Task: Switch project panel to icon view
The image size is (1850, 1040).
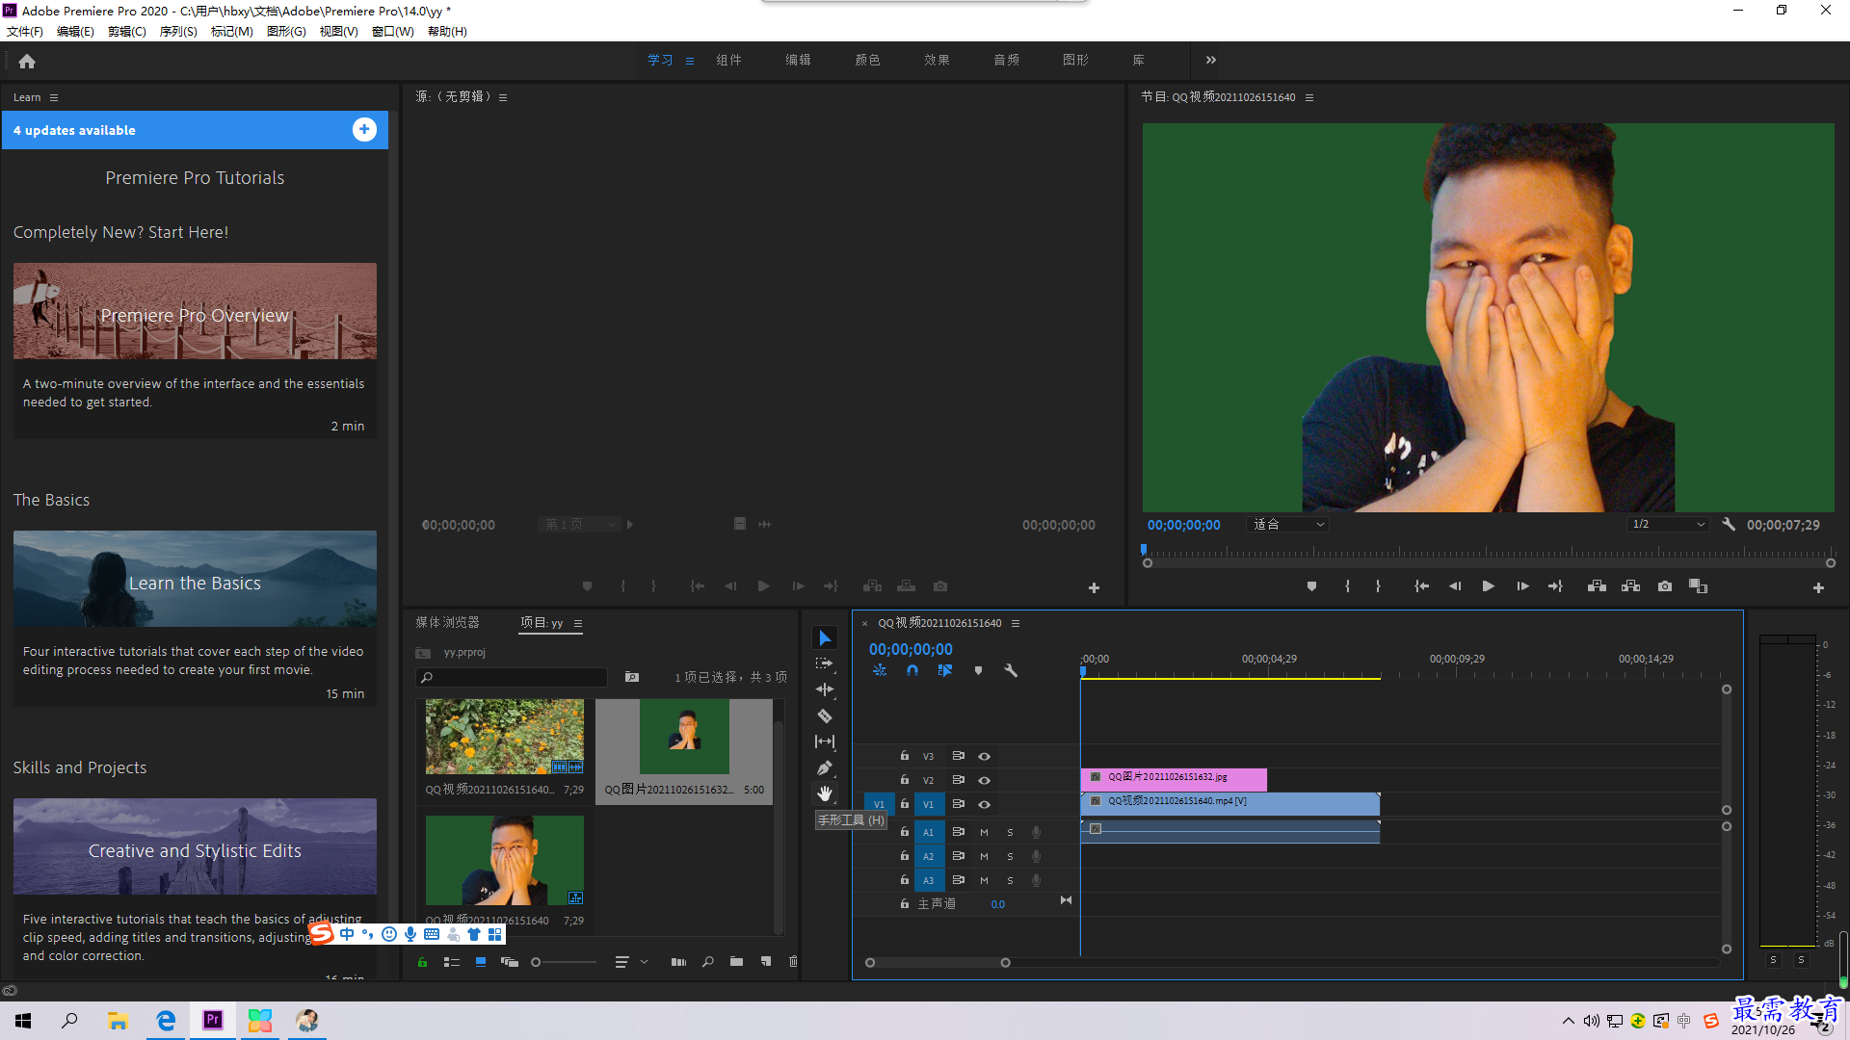Action: tap(480, 962)
